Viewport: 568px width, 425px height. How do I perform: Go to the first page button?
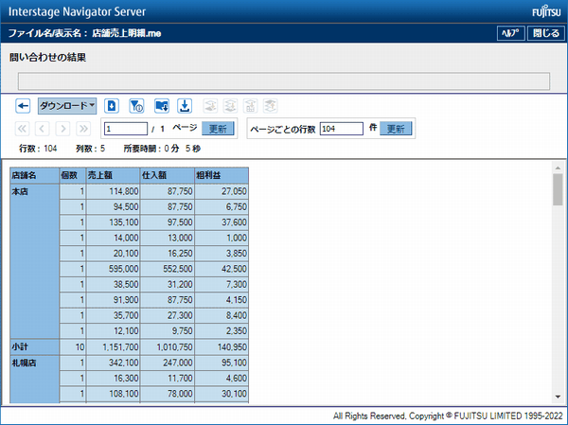click(x=23, y=129)
